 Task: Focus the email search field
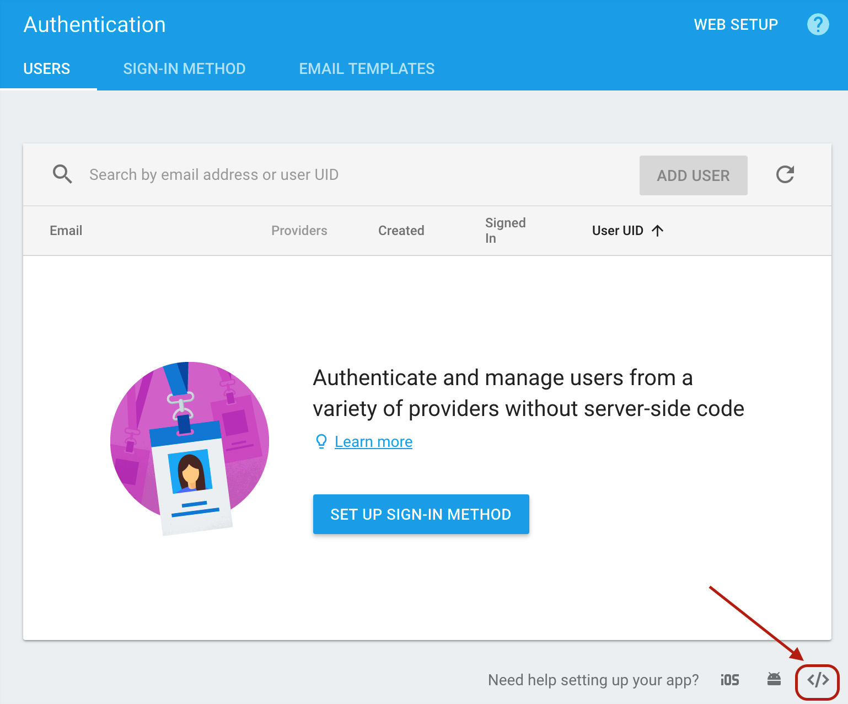pyautogui.click(x=276, y=174)
